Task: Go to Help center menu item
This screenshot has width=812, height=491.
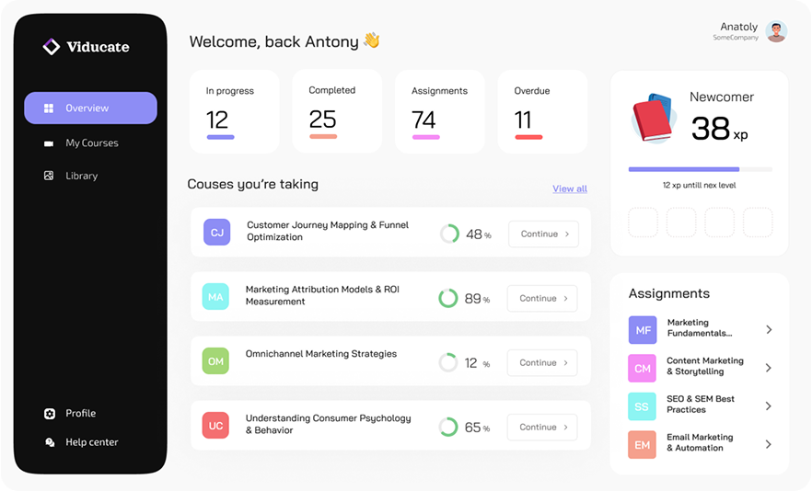Action: coord(91,442)
